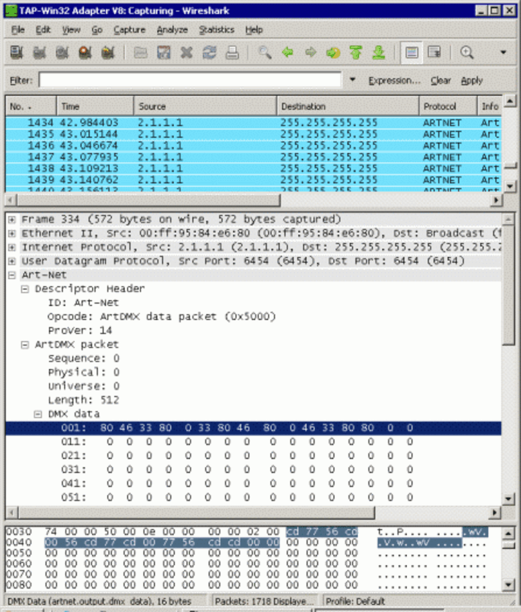Select packet number 1439 row
Viewport: 521px width, 612px height.
(253, 180)
